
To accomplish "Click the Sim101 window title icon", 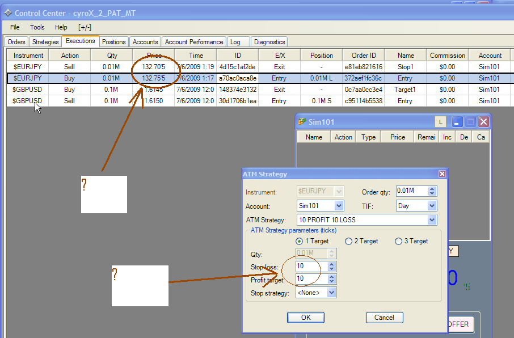I will coord(302,122).
